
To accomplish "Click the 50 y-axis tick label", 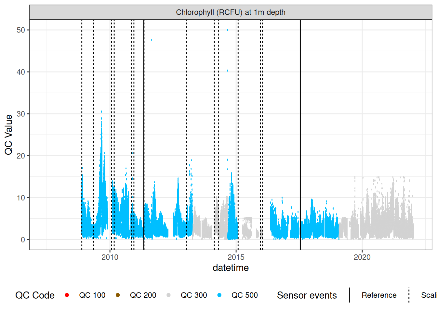I will pos(21,30).
